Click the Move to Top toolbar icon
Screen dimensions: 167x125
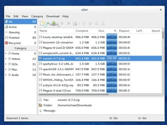[x=97, y=23]
